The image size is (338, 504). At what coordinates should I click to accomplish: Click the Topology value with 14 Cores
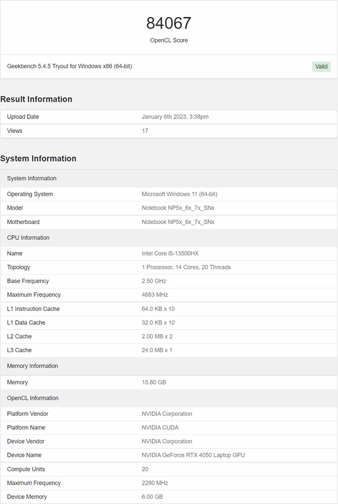pyautogui.click(x=186, y=267)
